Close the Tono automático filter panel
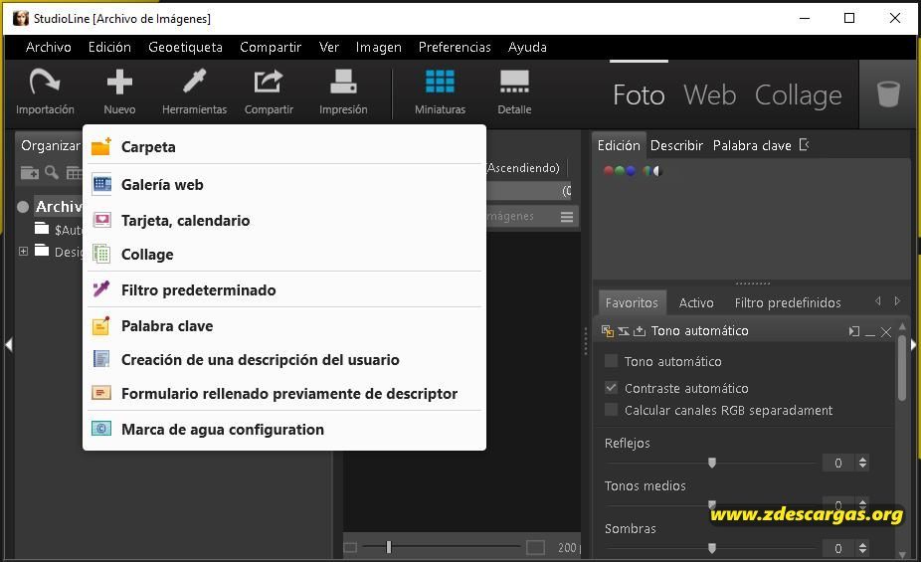Screen dimensions: 921x562 886,332
